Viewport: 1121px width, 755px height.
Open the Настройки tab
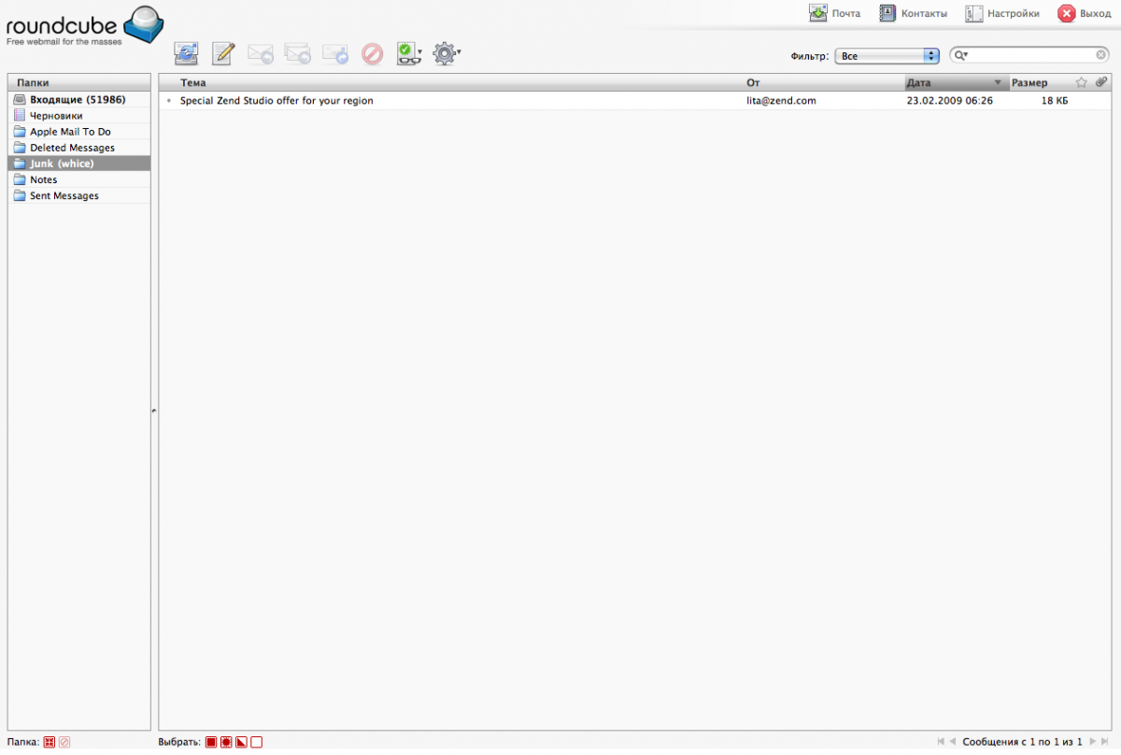1001,14
